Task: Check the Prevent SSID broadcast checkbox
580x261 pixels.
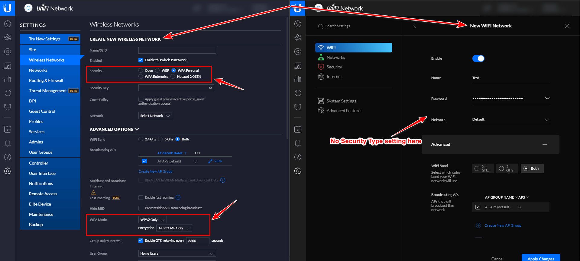Action: [141, 208]
